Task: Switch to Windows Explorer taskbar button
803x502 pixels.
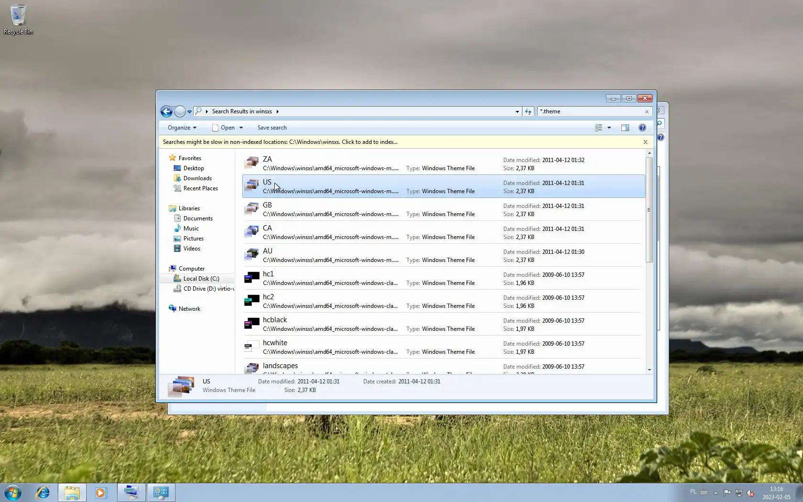Action: tap(72, 492)
